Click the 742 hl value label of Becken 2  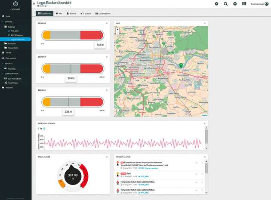100,45
